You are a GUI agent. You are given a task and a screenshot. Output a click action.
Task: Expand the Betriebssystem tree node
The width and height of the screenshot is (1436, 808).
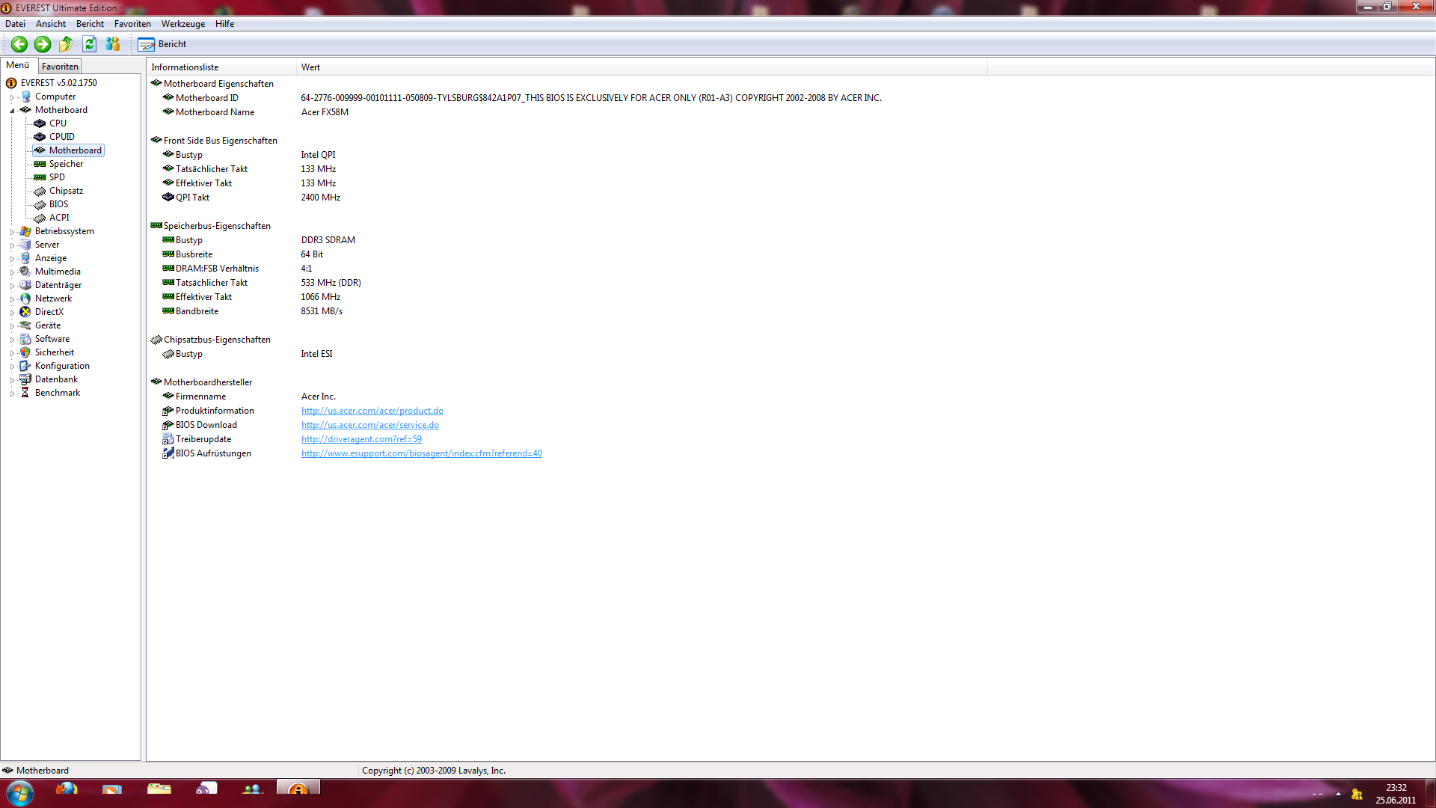click(12, 232)
